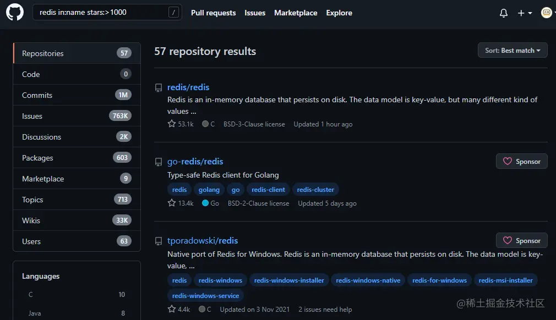The height and width of the screenshot is (320, 556).
Task: Click the redis-windows-installer topic tag
Action: [x=289, y=280]
